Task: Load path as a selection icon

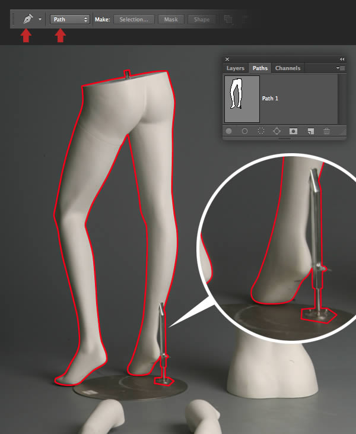Action: tap(261, 131)
